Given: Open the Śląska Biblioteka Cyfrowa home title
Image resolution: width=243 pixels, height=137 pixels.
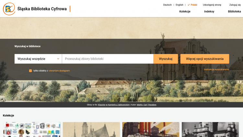Looking at the screenshot, I should click(42, 9).
